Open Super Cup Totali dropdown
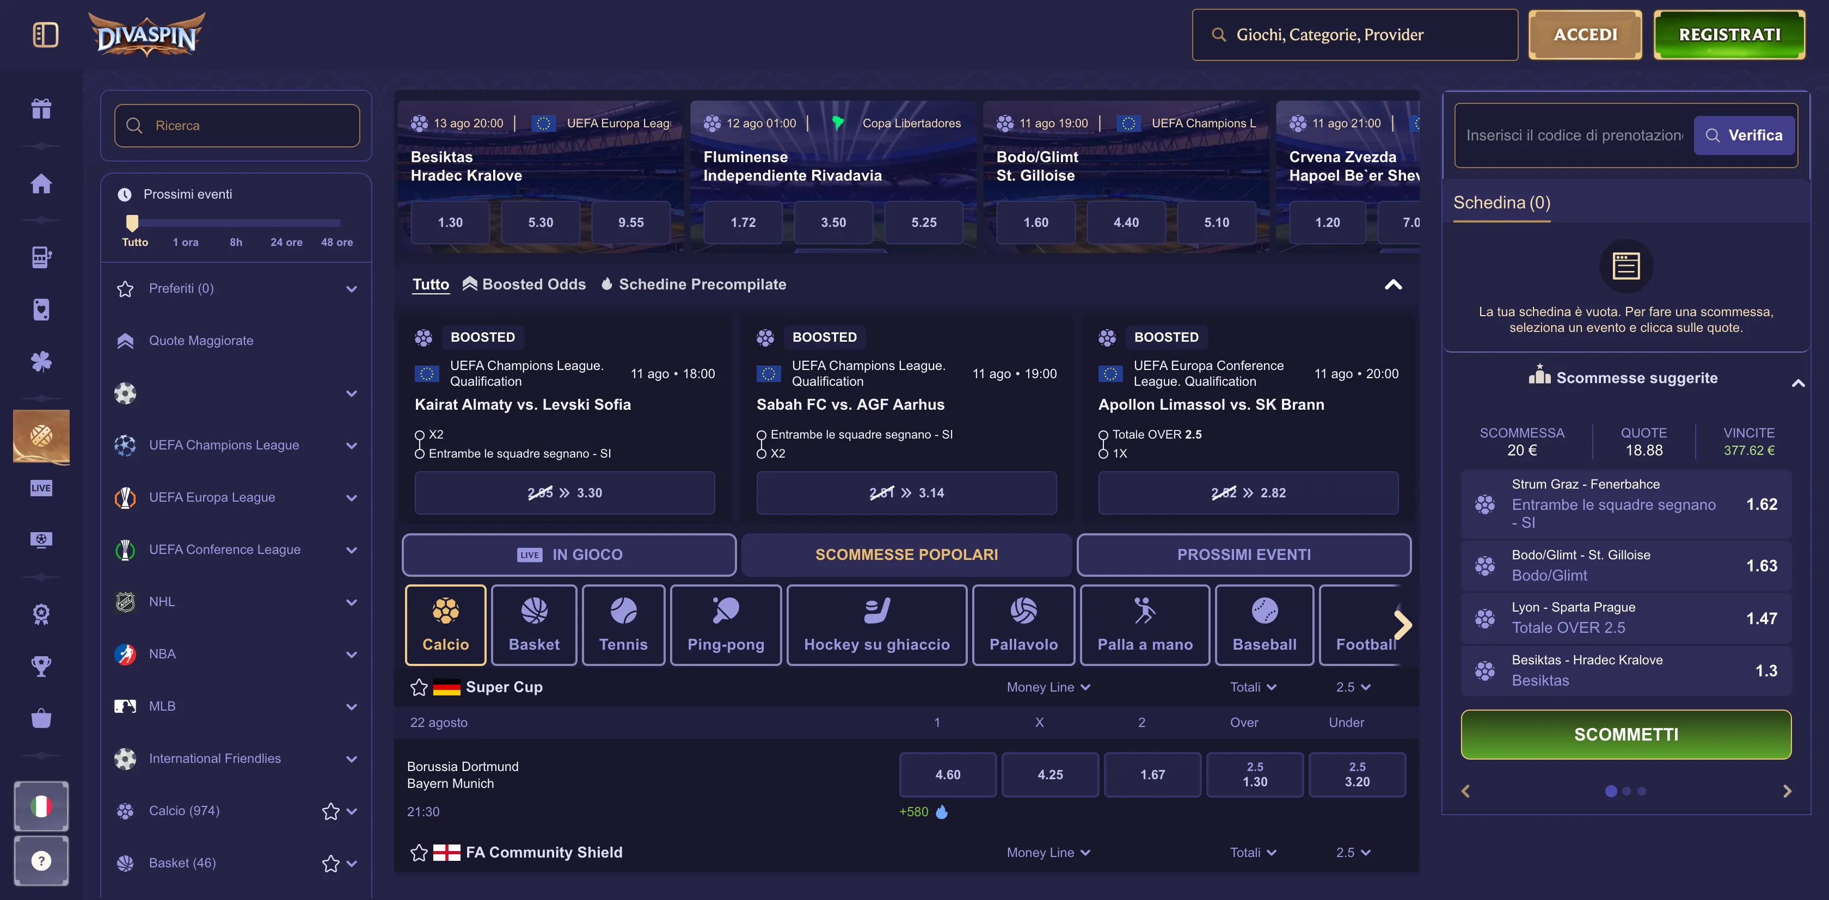The height and width of the screenshot is (900, 1829). pyautogui.click(x=1253, y=687)
